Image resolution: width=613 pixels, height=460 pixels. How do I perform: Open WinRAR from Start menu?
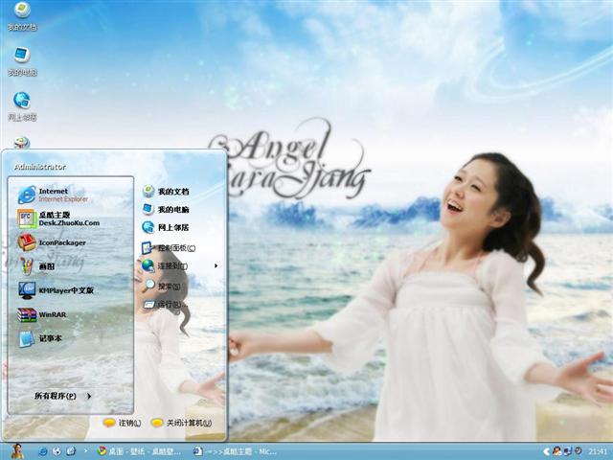[41, 314]
